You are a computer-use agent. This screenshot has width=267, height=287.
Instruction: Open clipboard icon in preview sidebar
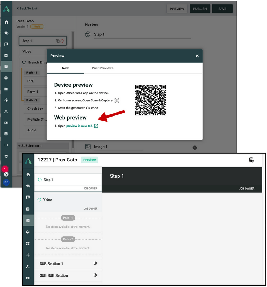[x=28, y=209]
